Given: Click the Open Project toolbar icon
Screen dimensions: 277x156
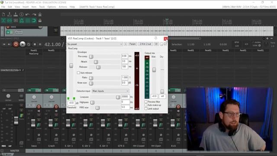Looking at the screenshot, I should pos(10,14).
